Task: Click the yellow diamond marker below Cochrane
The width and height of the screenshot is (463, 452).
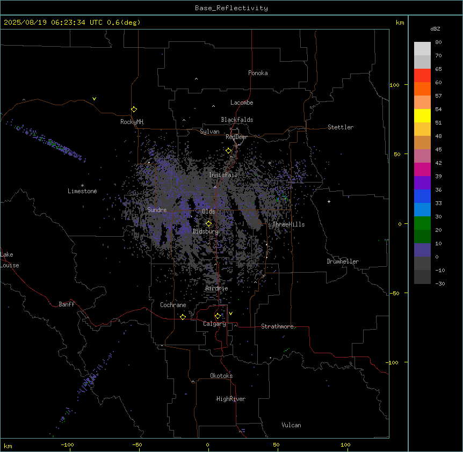Action: (x=183, y=317)
